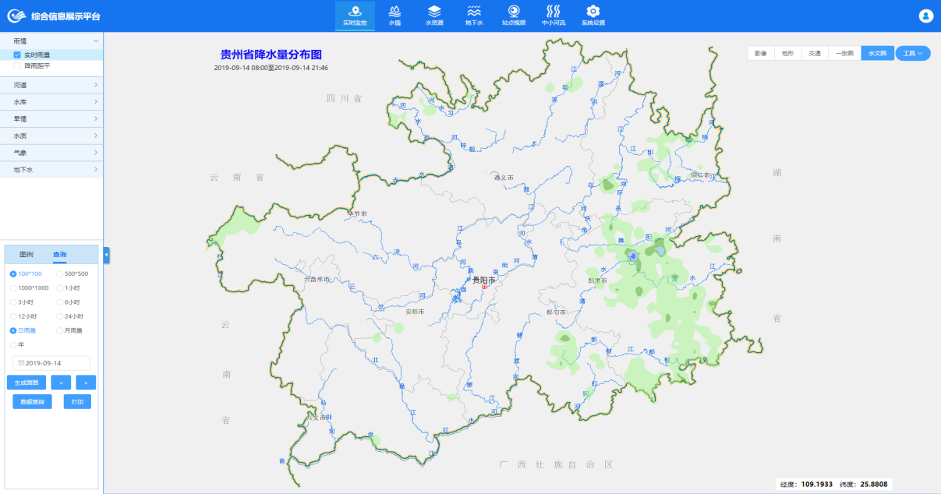Check the 降雨距平 checkbox

[17, 66]
